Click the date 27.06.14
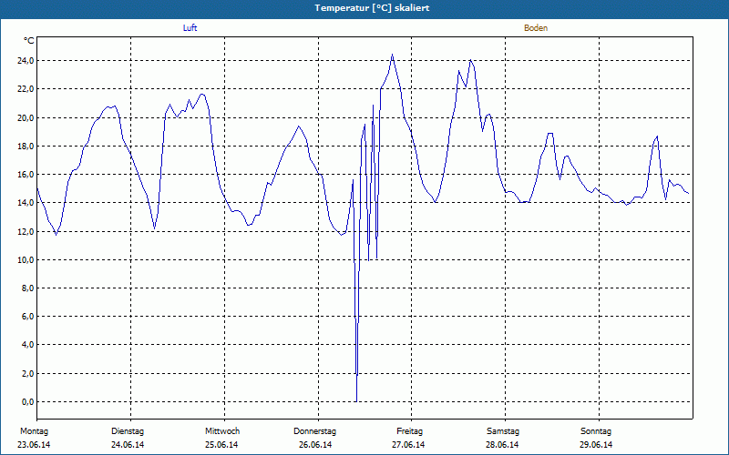The image size is (729, 455). click(x=408, y=445)
